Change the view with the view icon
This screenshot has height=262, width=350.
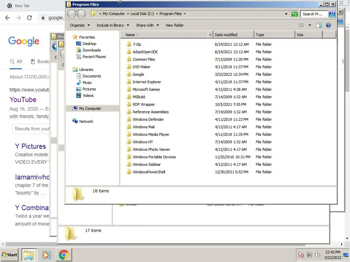pos(301,25)
